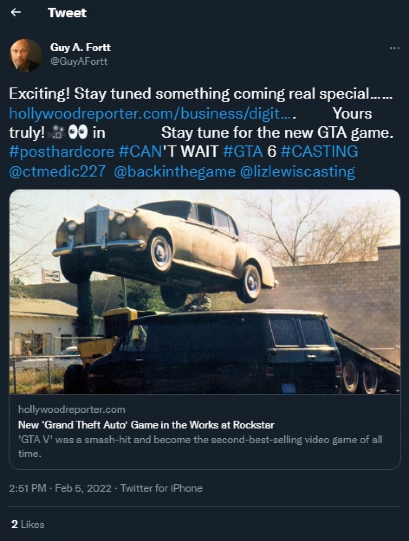Click the hollywoodreporter.com card domain

tap(72, 409)
